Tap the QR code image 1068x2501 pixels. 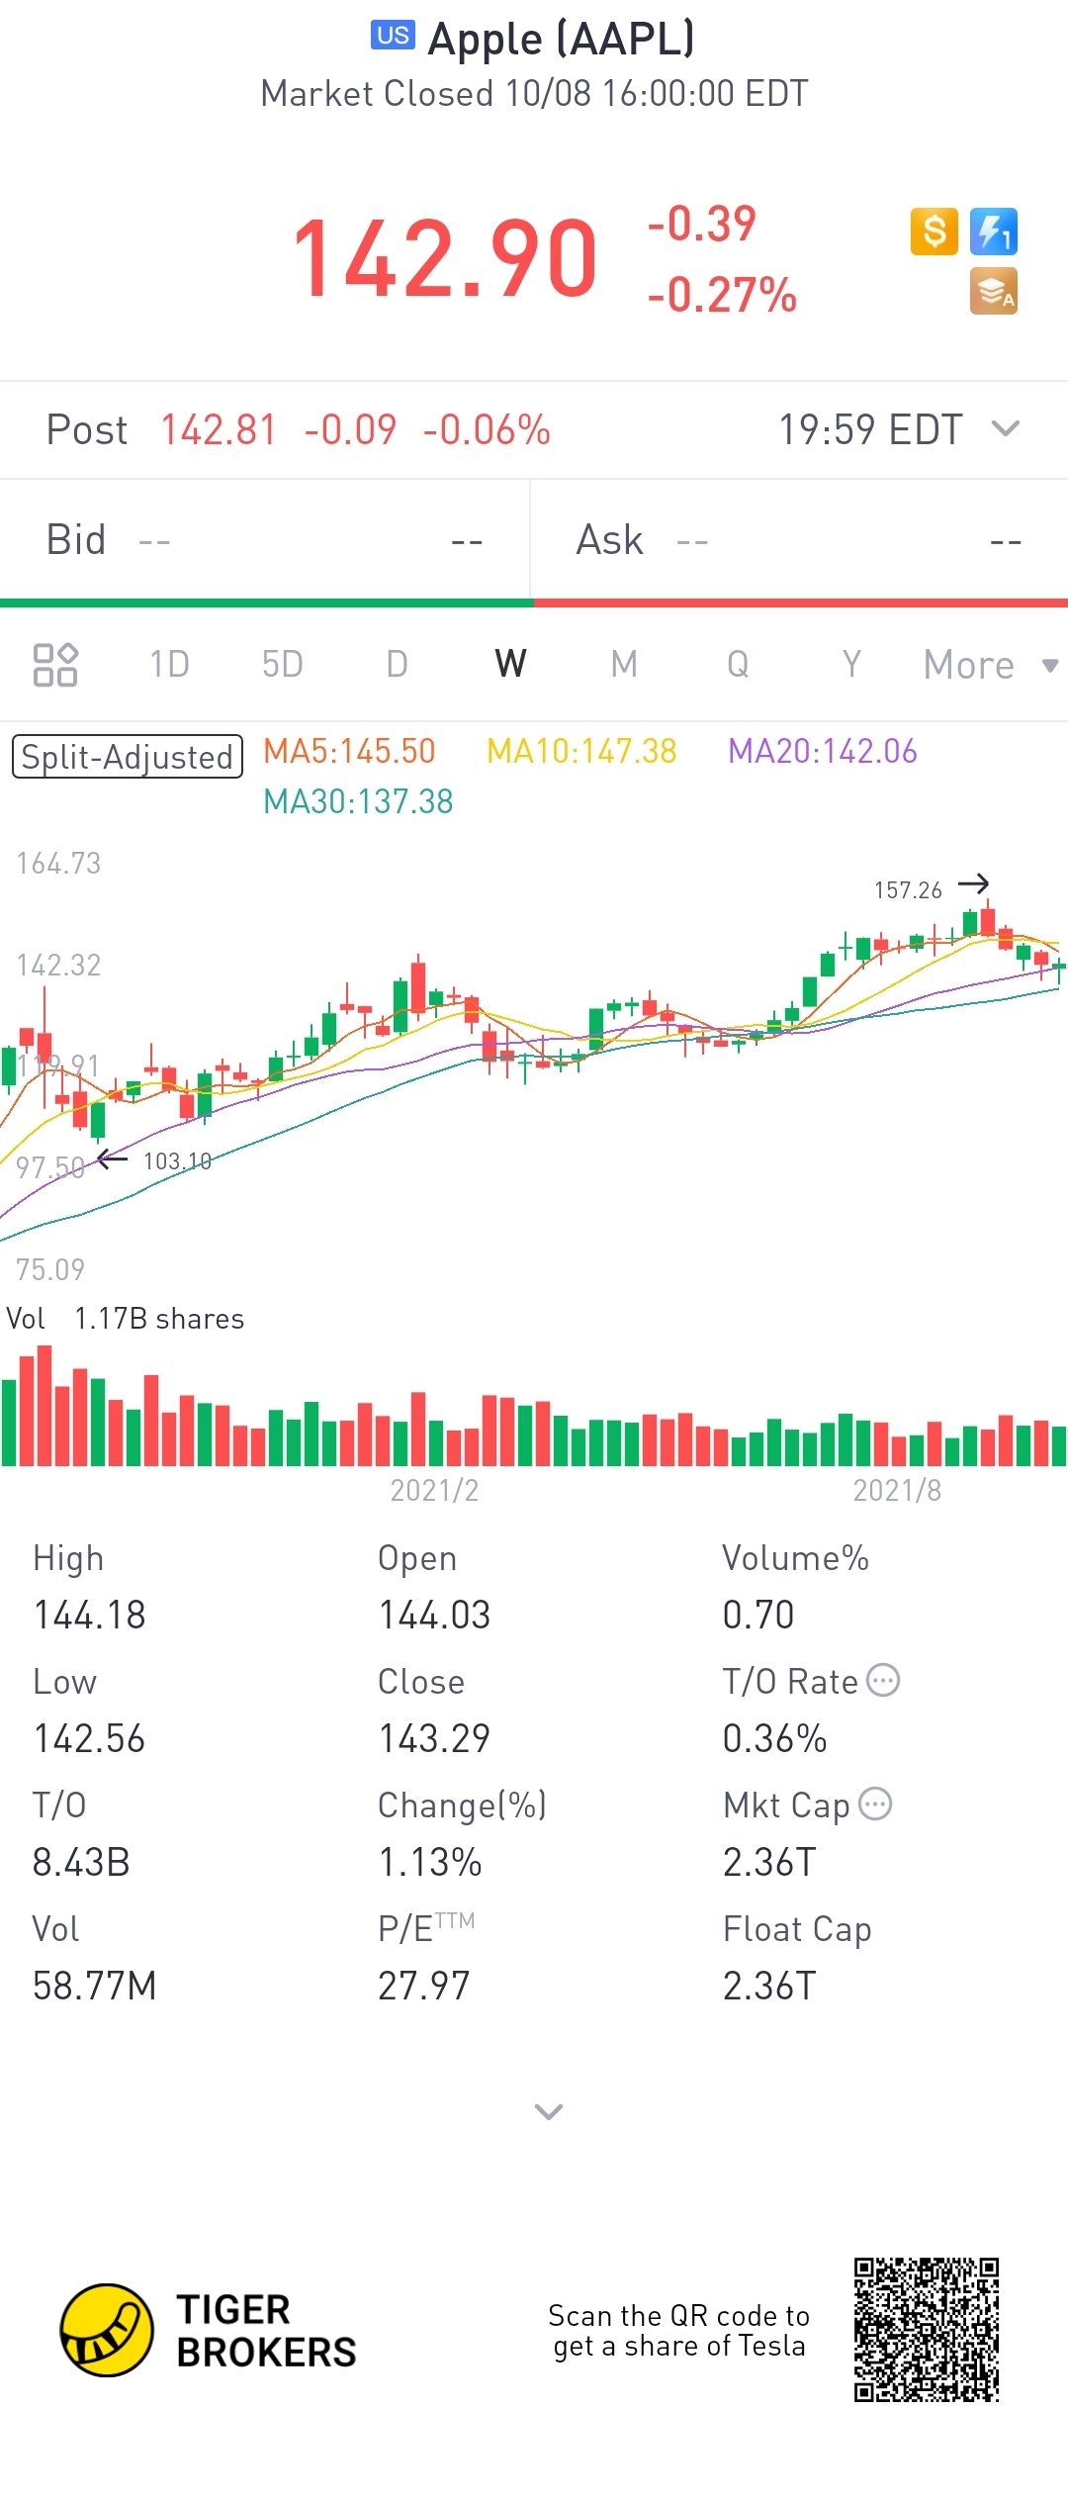[x=927, y=2330]
